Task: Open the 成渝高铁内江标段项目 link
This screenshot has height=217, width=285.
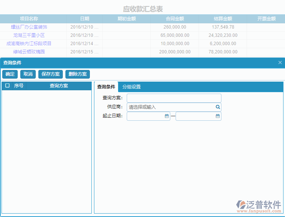Action: (29, 44)
